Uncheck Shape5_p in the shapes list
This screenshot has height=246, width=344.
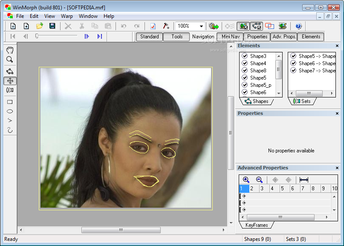point(245,85)
